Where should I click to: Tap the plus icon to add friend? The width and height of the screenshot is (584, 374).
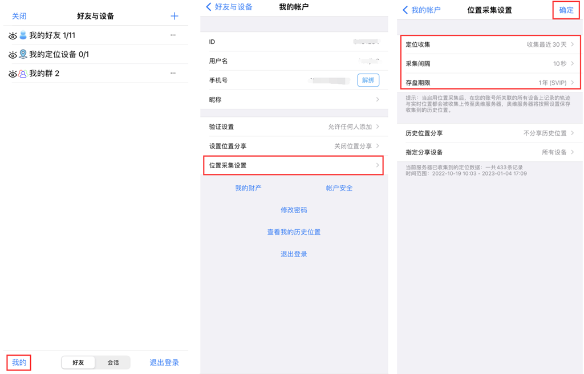pyautogui.click(x=175, y=16)
